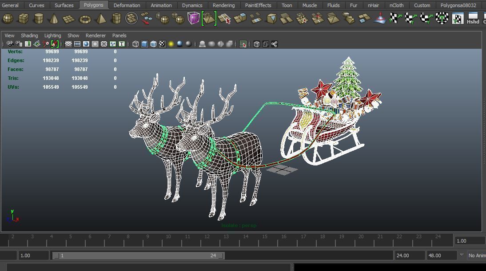Click the current time field showing 1.00
Screen dimensions: 486x271
(470, 241)
